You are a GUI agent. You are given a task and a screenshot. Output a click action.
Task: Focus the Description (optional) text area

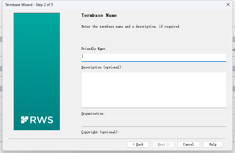154,90
